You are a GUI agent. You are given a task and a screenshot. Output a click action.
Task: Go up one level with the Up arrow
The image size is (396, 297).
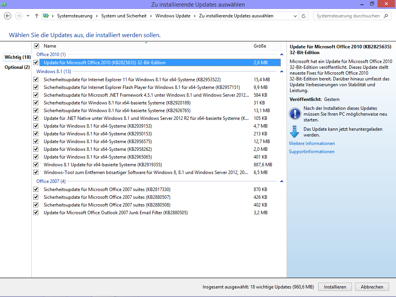pyautogui.click(x=37, y=16)
